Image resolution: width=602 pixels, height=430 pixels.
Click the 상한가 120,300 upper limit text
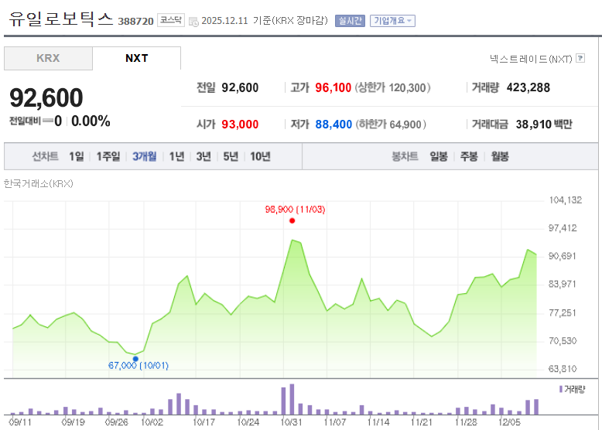click(x=392, y=88)
